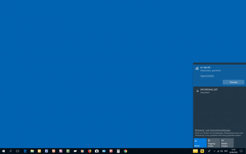Screen dimensions: 246x154
Task: Click the Trennen button
Action: [233, 82]
